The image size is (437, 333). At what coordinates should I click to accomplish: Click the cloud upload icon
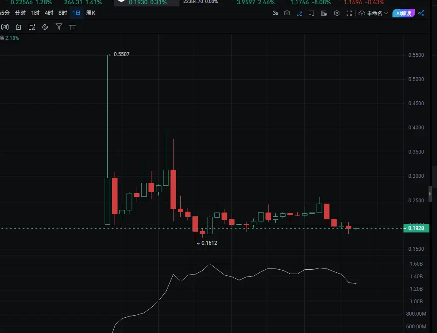[362, 13]
